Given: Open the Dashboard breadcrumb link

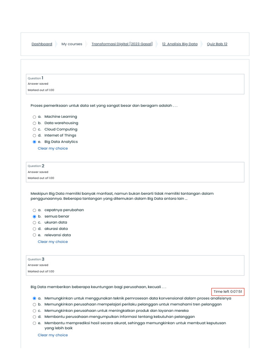Looking at the screenshot, I should [42, 44].
